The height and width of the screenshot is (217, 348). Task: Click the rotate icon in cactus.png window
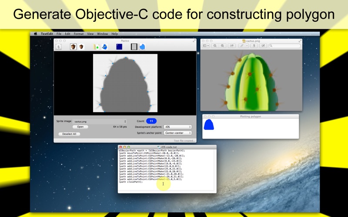[254, 46]
